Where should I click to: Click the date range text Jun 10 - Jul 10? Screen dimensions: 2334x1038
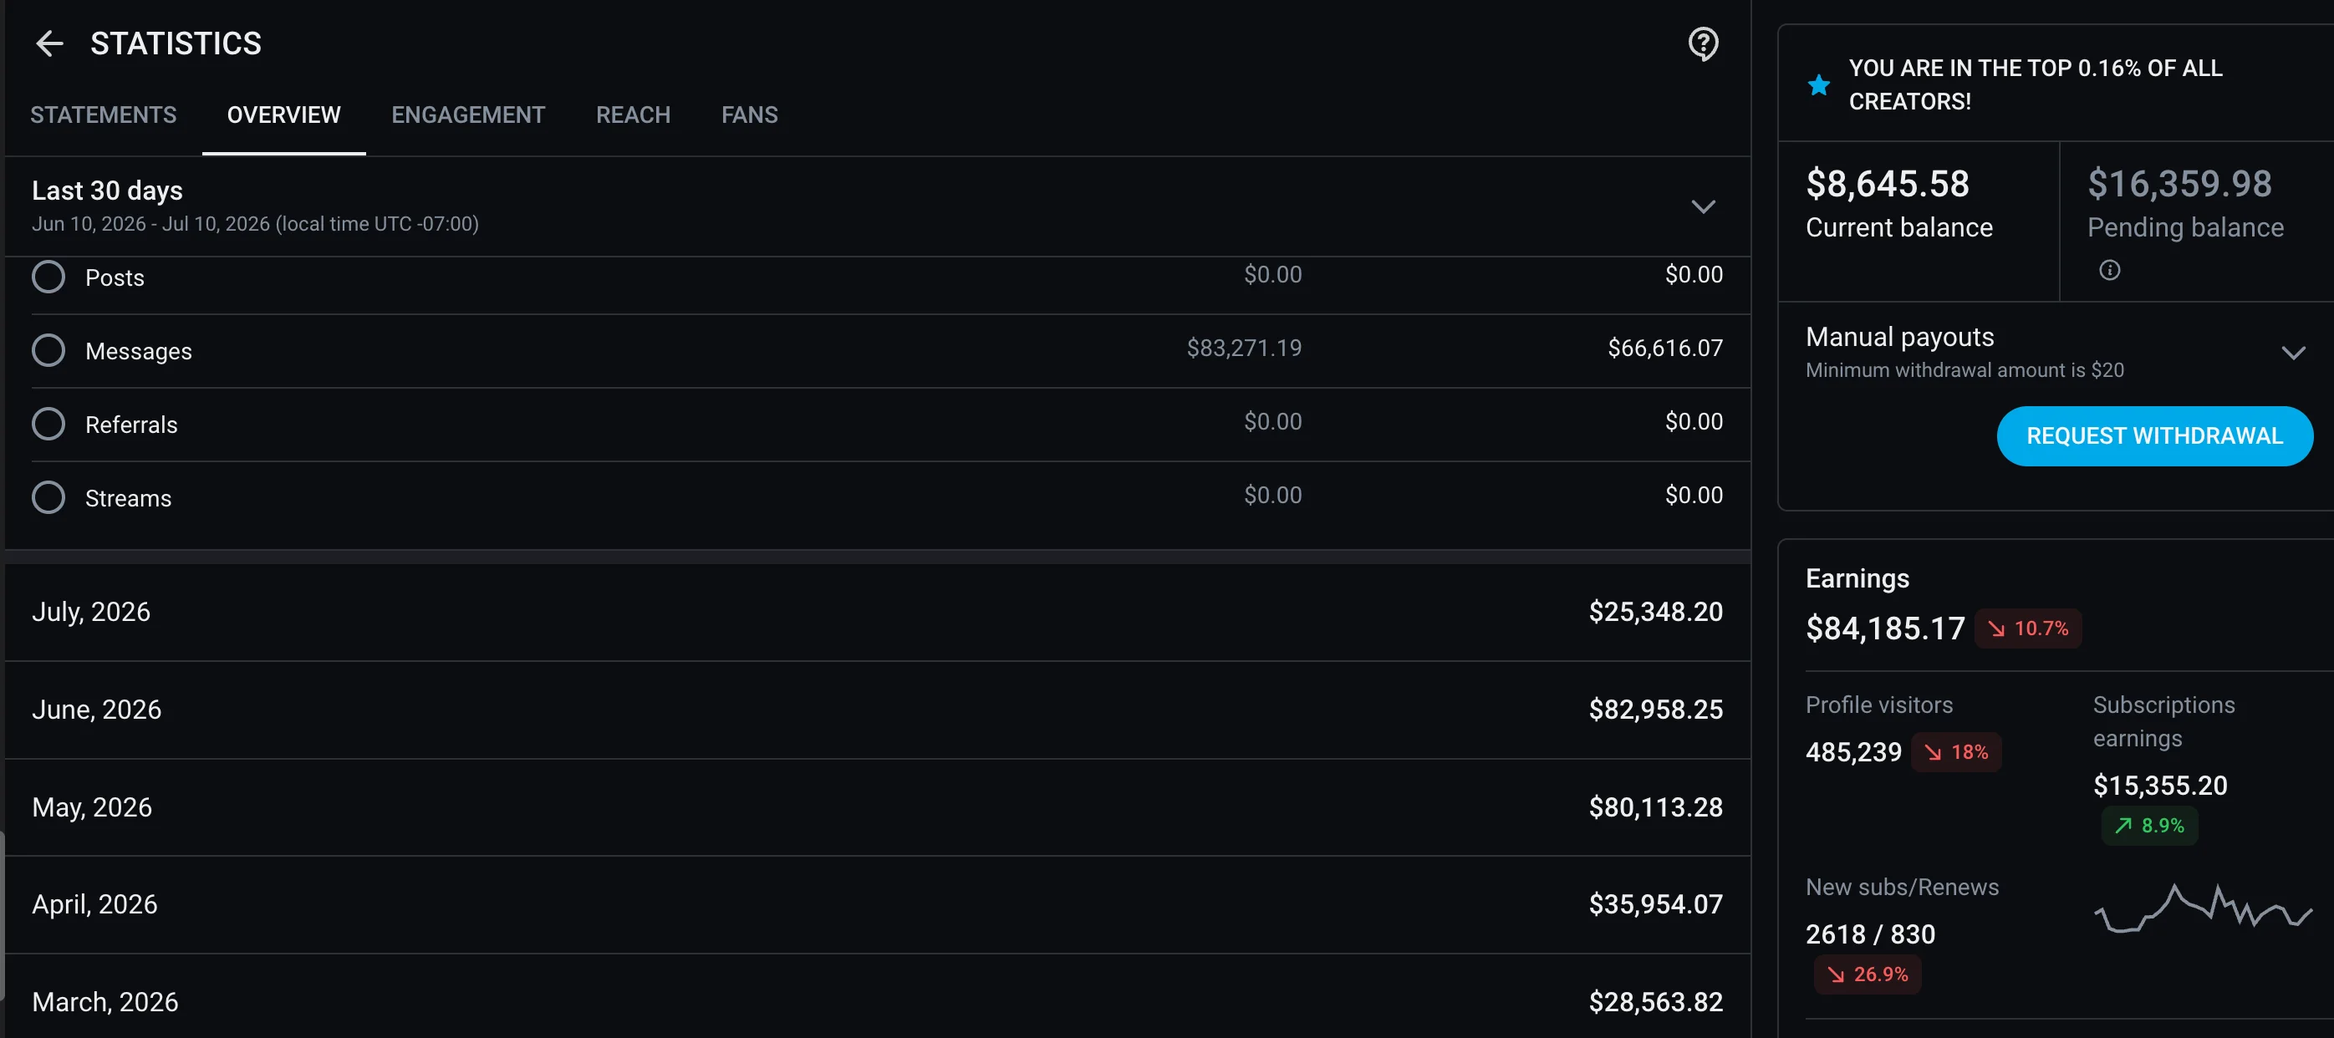(x=255, y=224)
